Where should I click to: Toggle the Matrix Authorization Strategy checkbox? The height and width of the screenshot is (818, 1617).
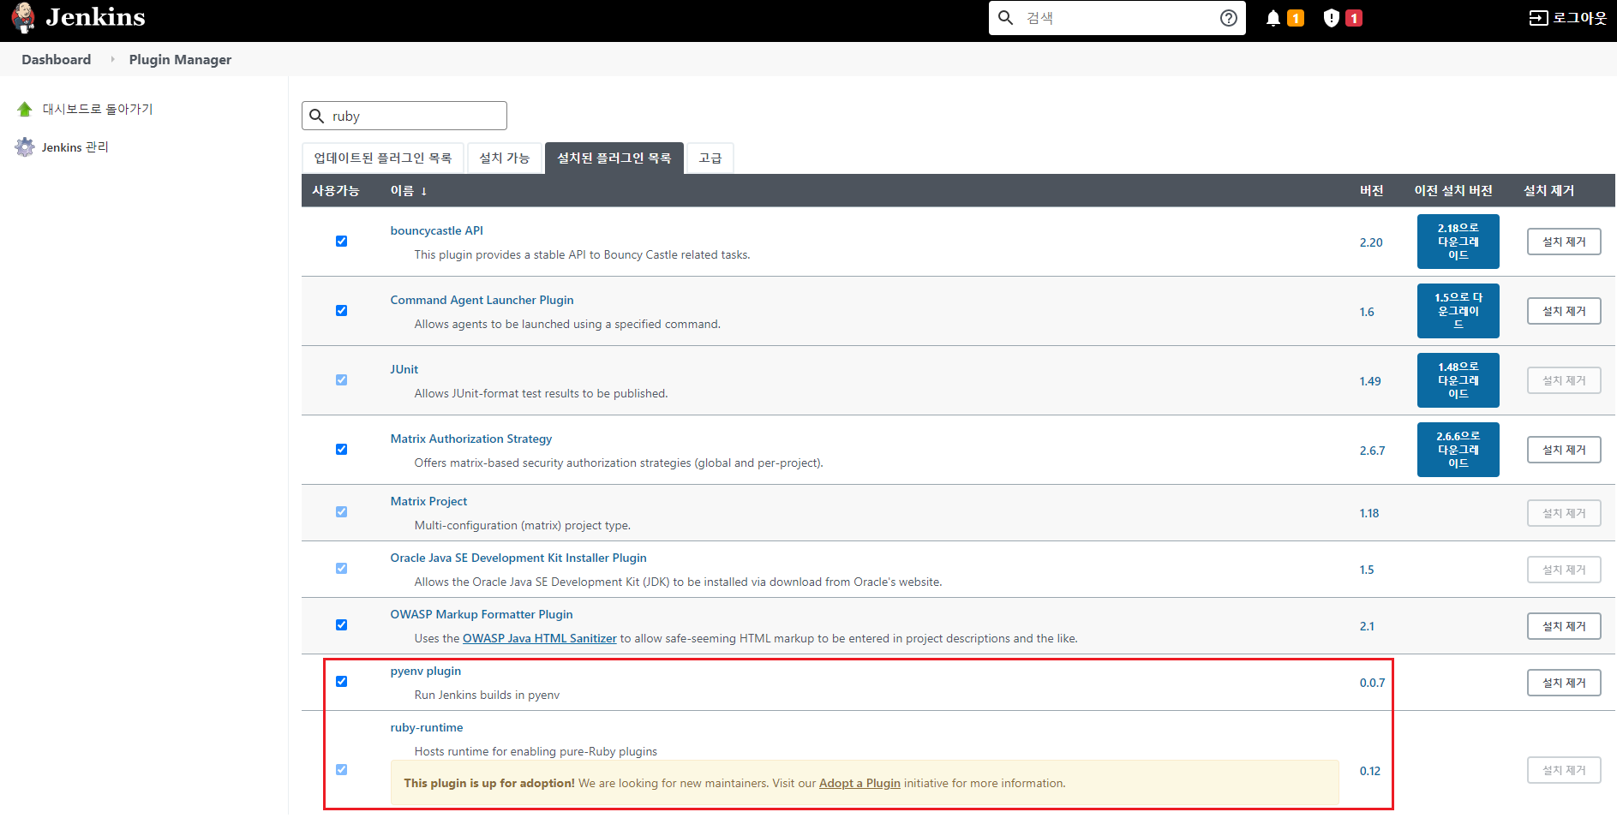pos(341,449)
